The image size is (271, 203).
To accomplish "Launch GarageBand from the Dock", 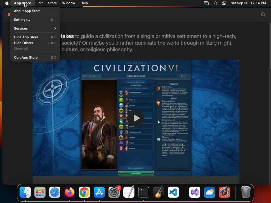I will [x=159, y=192].
